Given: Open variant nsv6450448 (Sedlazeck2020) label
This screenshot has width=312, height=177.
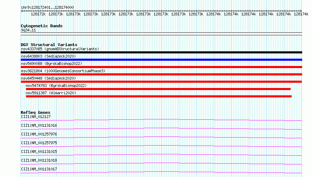Looking at the screenshot, I should (48, 78).
